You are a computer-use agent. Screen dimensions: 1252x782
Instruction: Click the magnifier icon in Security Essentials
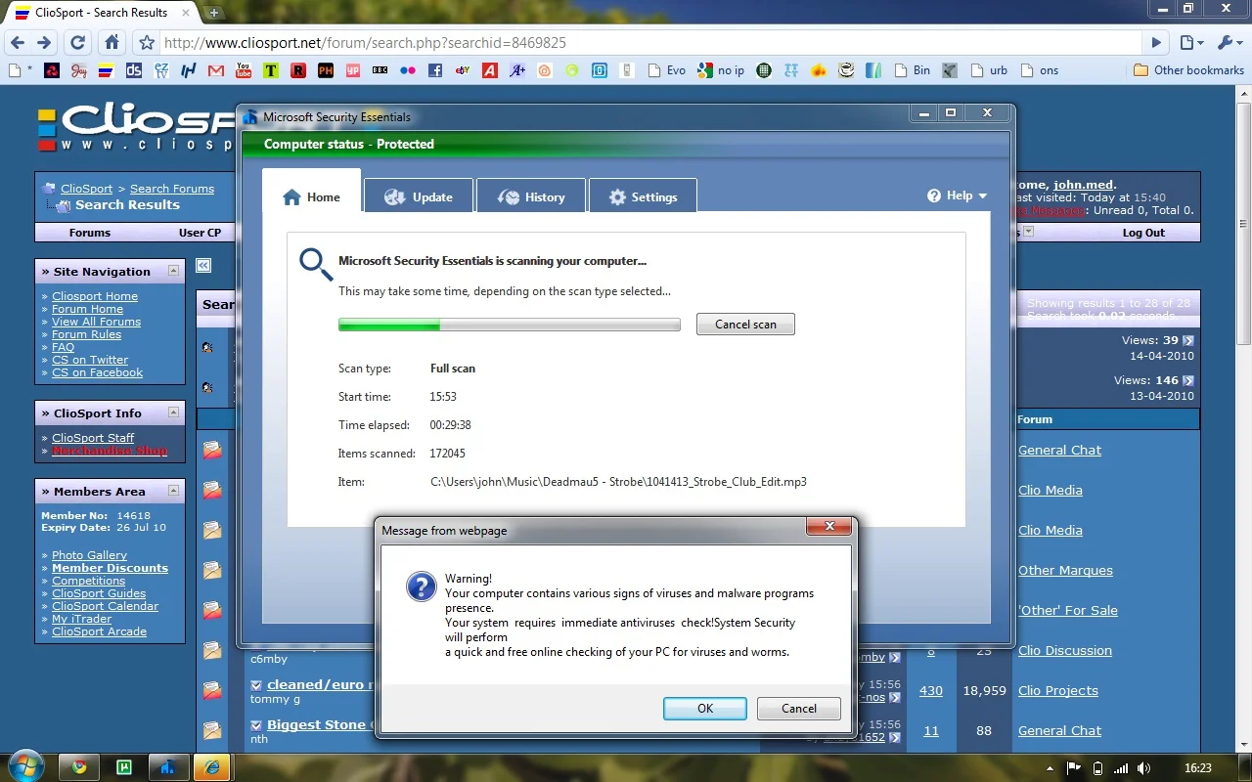315,264
